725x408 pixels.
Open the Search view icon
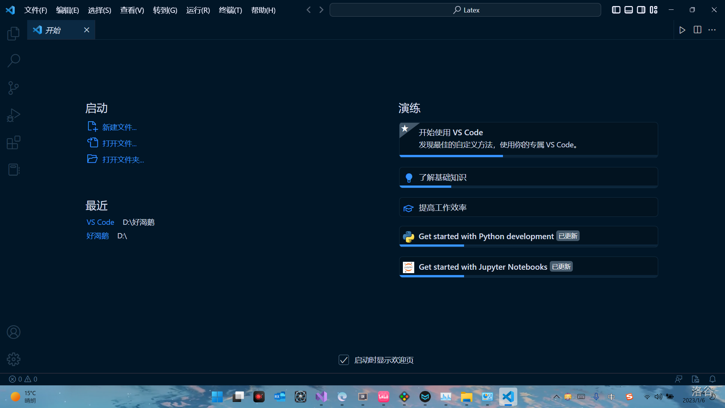(x=14, y=60)
